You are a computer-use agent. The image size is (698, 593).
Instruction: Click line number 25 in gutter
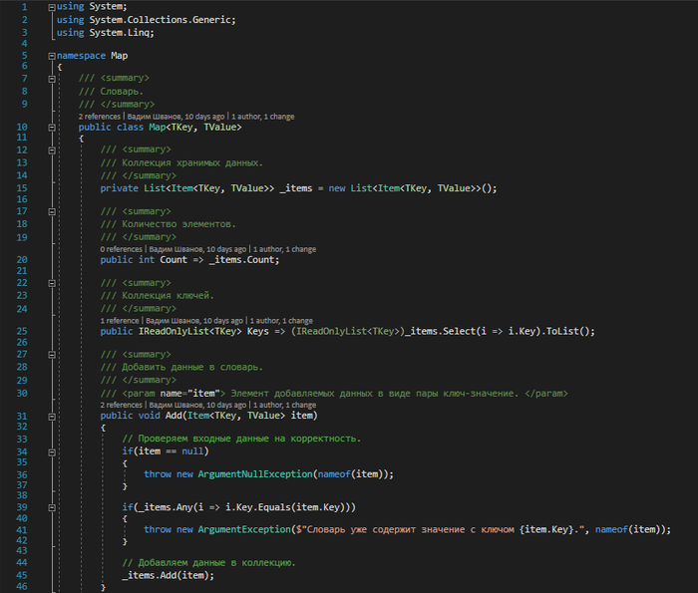coord(22,332)
